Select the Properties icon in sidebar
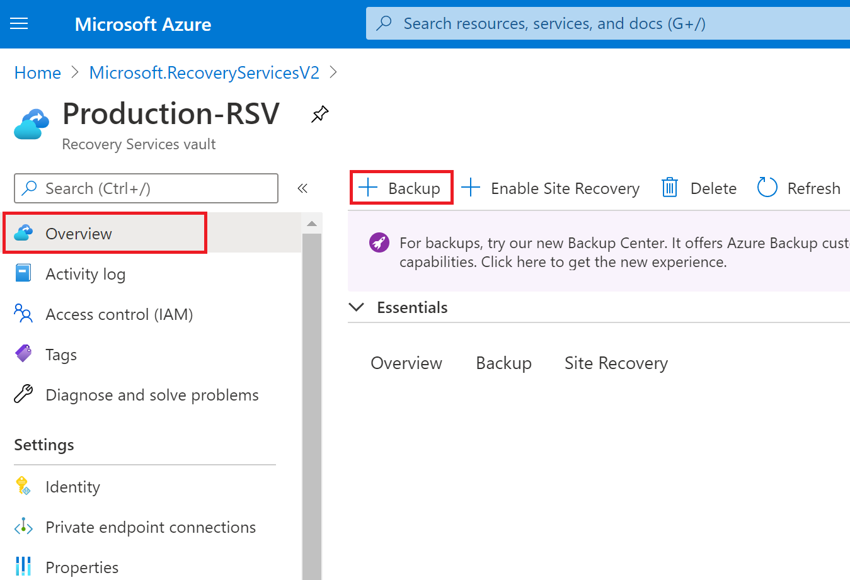850x580 pixels. point(23,567)
